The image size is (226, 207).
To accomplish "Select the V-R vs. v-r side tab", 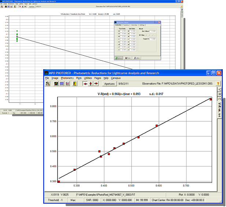I will click(x=219, y=110).
